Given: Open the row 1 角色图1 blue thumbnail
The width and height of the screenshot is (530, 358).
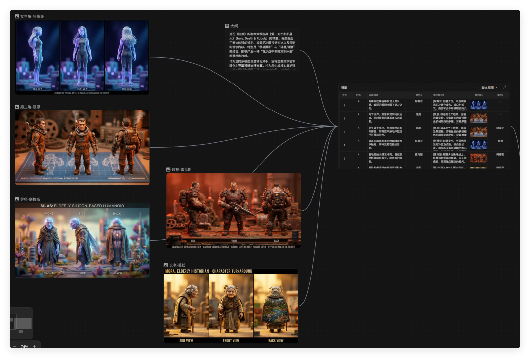Looking at the screenshot, I should pos(478,105).
